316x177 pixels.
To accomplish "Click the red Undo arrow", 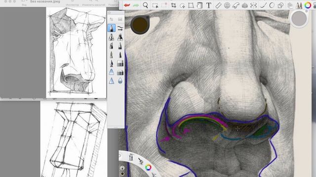I will pos(127,5).
